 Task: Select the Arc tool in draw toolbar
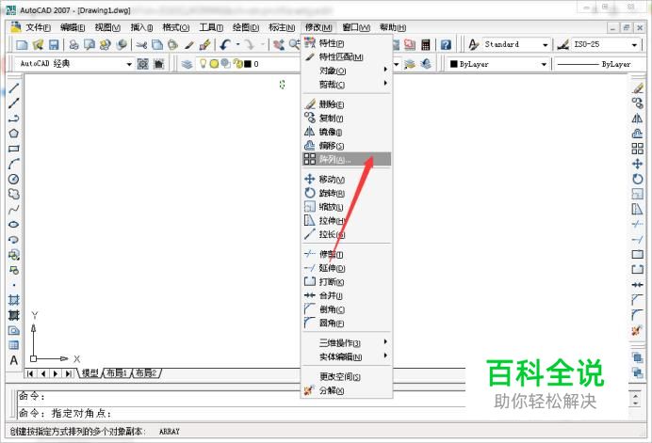pos(14,164)
